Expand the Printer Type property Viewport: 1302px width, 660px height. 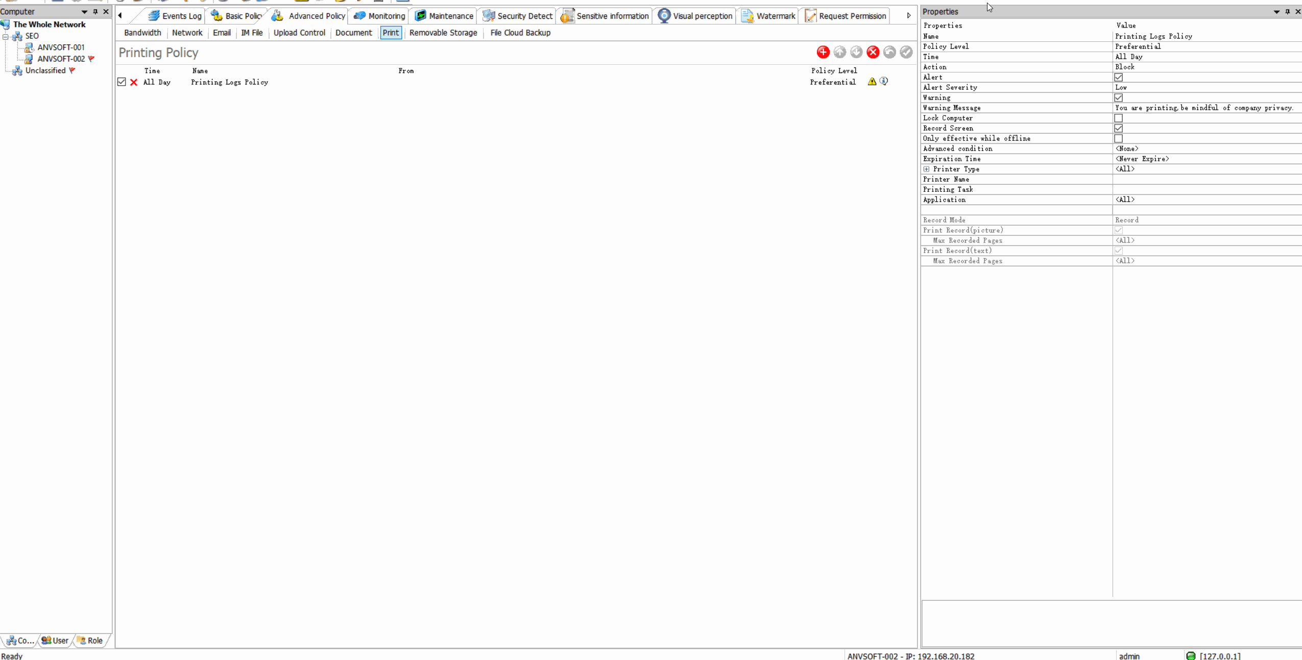pyautogui.click(x=926, y=169)
